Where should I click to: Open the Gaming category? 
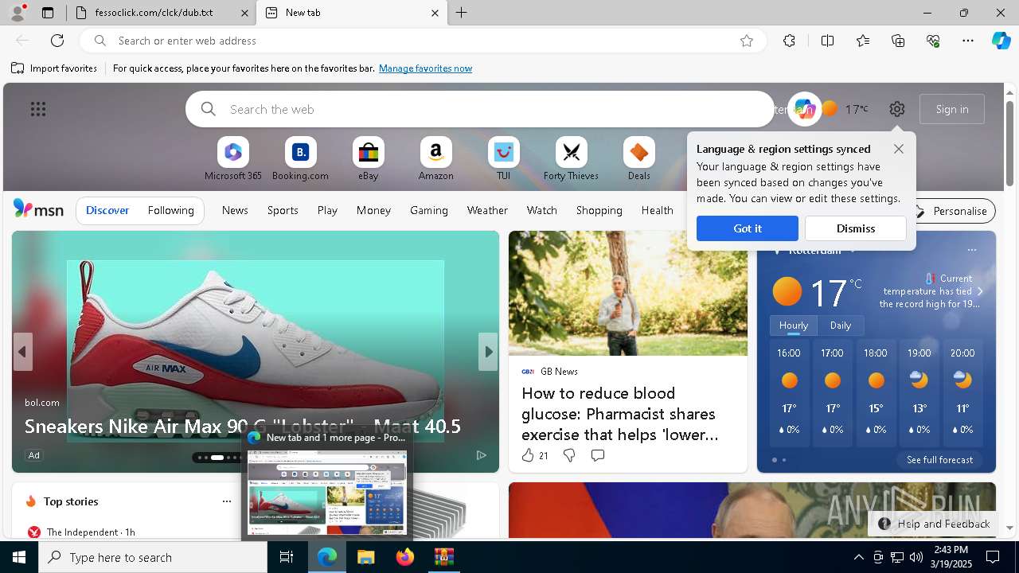click(x=429, y=210)
